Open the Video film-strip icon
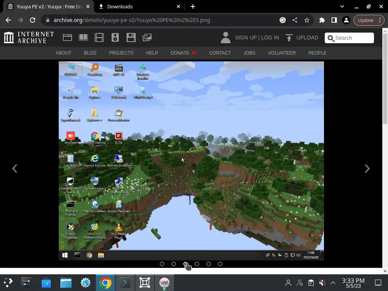Image resolution: width=388 pixels, height=291 pixels. point(99,38)
